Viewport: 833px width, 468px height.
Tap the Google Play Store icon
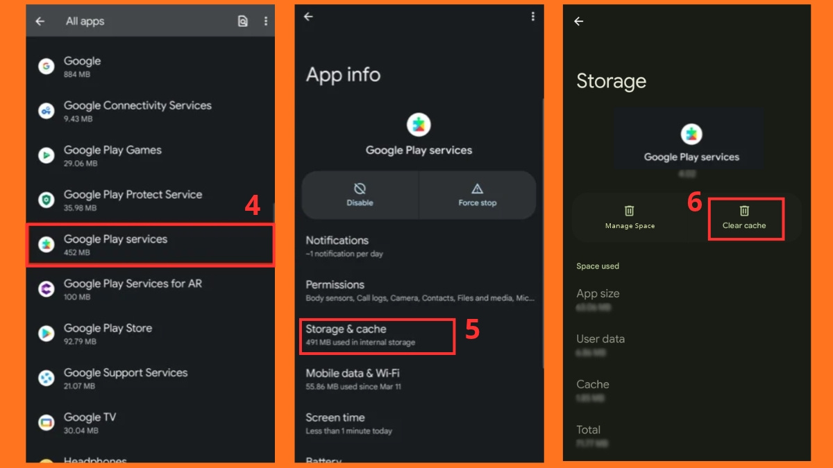pyautogui.click(x=46, y=333)
